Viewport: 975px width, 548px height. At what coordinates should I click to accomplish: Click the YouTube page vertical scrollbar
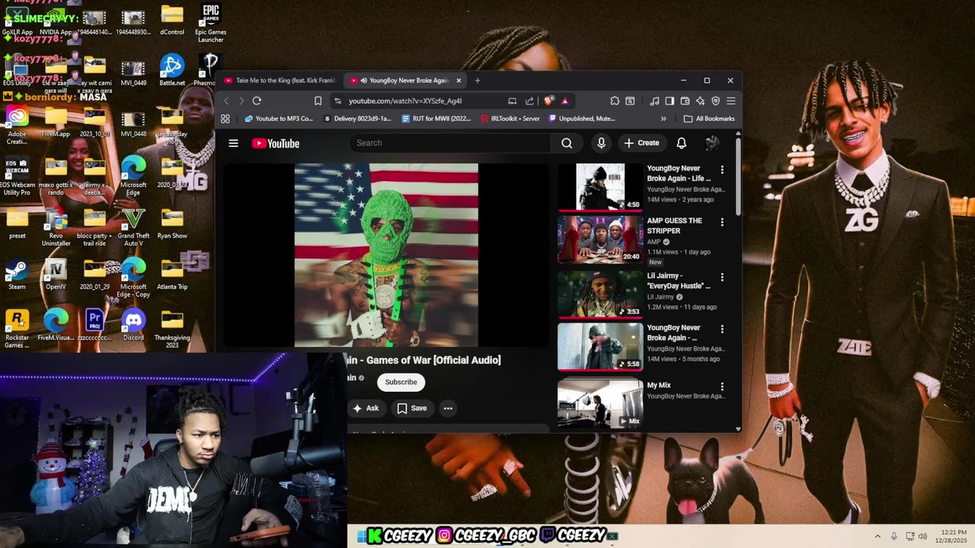[x=738, y=175]
